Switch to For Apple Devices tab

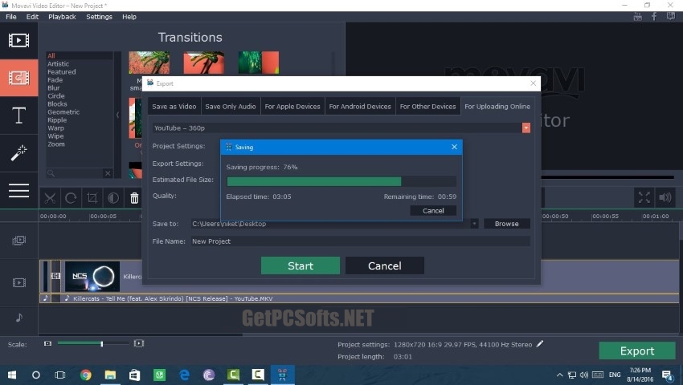tap(292, 107)
